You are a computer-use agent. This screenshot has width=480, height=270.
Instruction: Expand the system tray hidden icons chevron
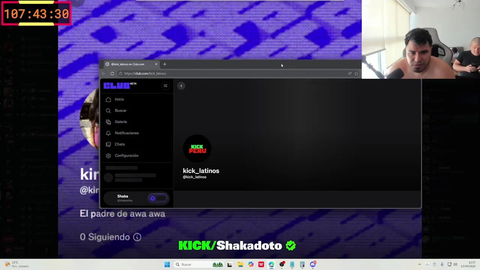click(x=420, y=264)
